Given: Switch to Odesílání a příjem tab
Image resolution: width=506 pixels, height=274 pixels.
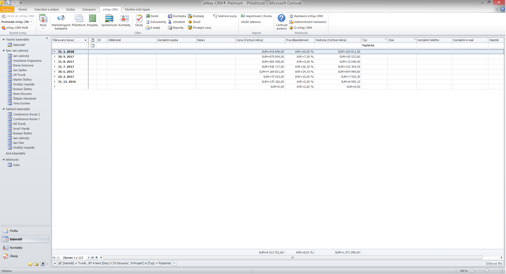Looking at the screenshot, I should pos(46,9).
